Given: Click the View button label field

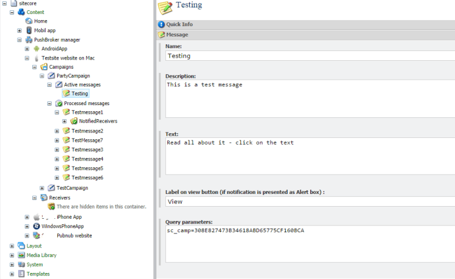Looking at the screenshot, I should (309, 202).
